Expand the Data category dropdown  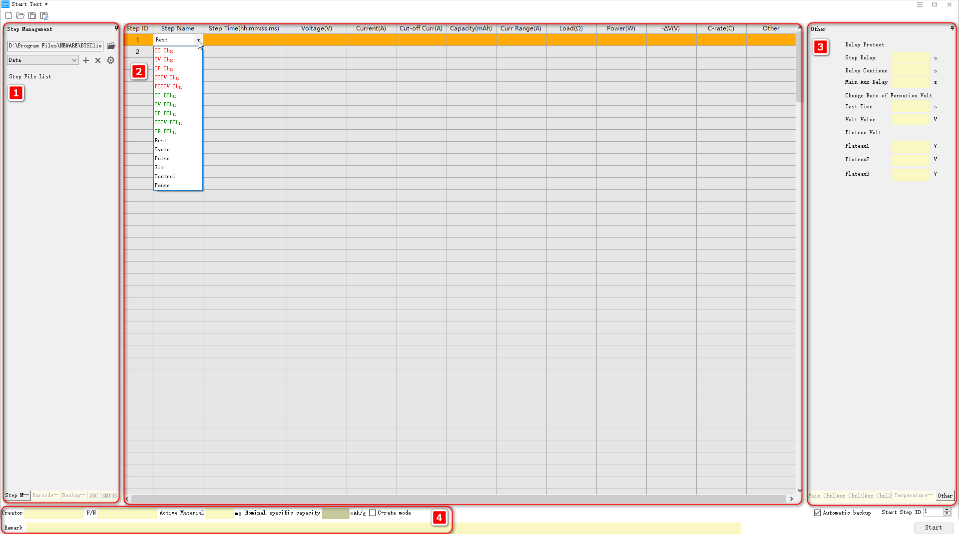click(74, 60)
